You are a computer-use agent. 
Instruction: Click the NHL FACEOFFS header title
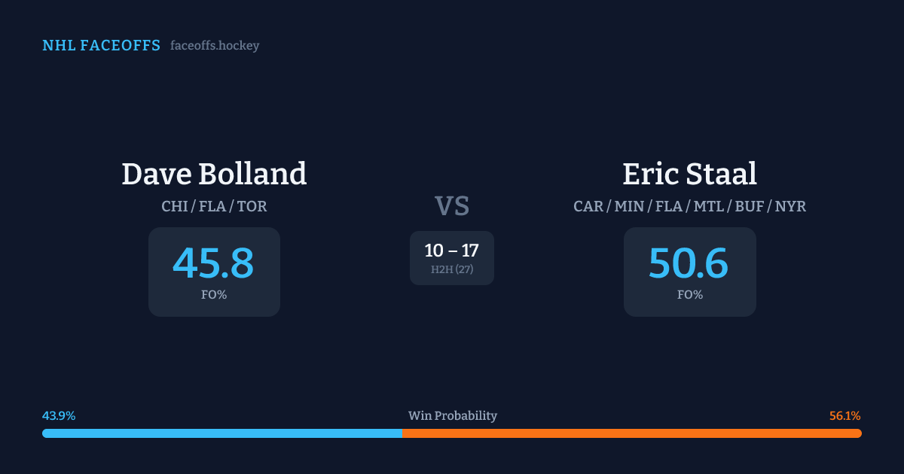point(101,46)
